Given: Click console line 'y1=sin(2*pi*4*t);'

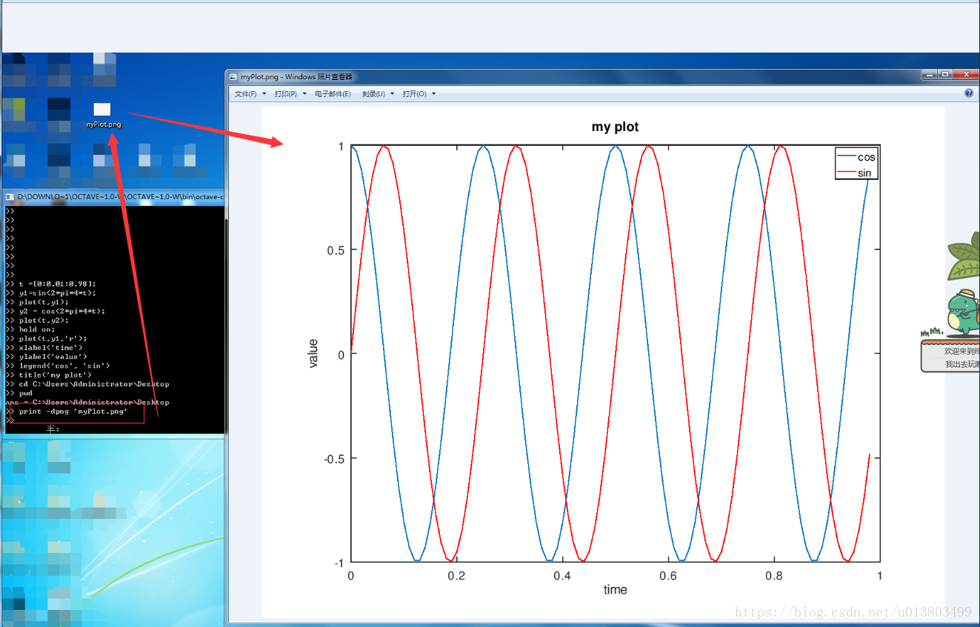Looking at the screenshot, I should [57, 292].
